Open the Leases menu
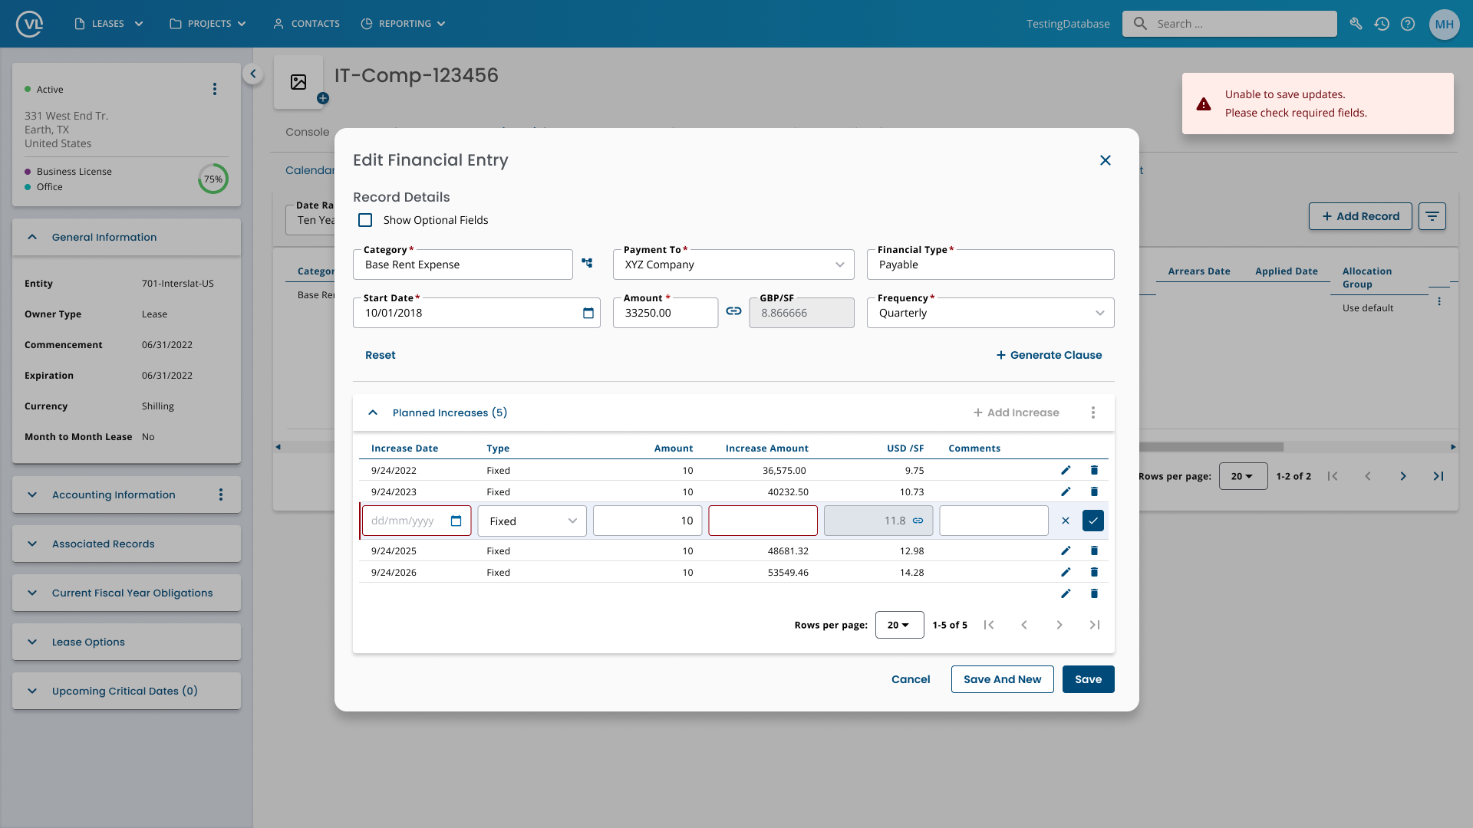The width and height of the screenshot is (1473, 828). (x=109, y=24)
